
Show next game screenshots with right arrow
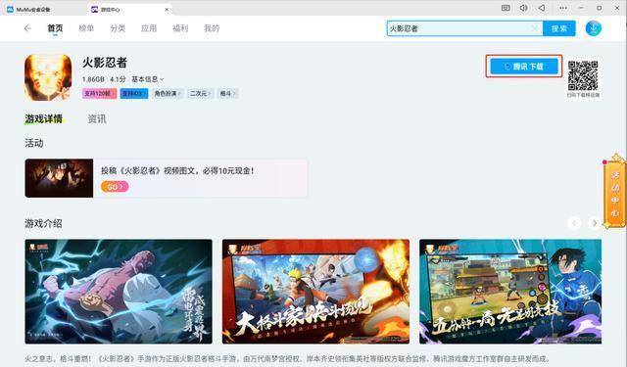pyautogui.click(x=595, y=223)
